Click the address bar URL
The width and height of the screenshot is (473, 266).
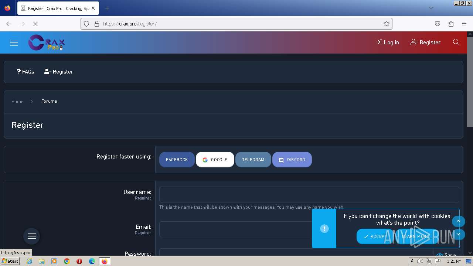(x=130, y=24)
